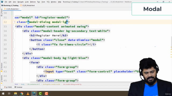Image resolution: width=172 pixels, height=96 pixels.
Task: Open Google Chrome from taskbar
Action: click(x=22, y=94)
